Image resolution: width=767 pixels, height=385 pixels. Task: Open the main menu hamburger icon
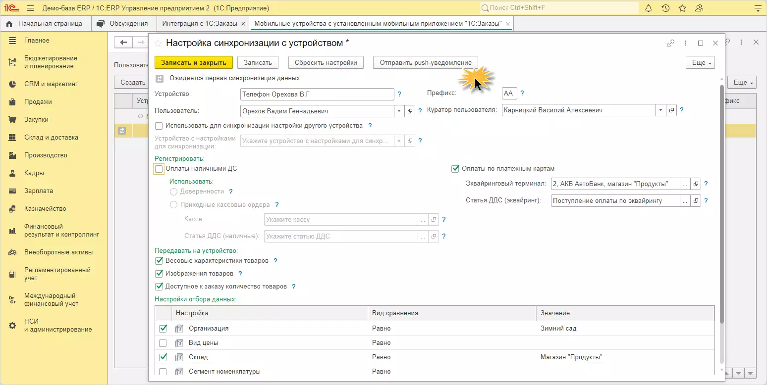(30, 8)
